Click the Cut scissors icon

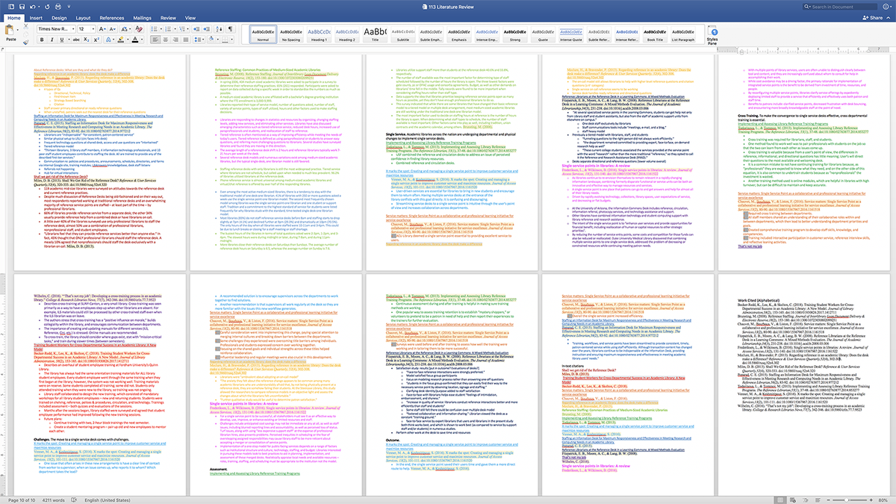pyautogui.click(x=26, y=26)
